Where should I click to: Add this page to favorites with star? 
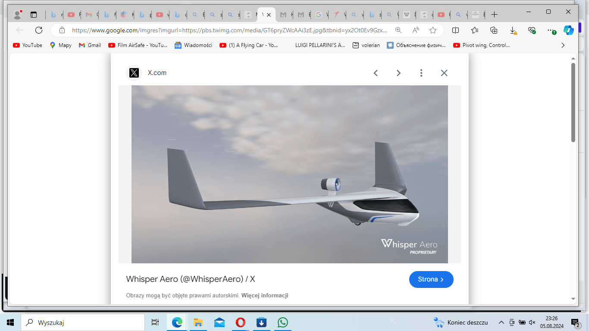click(x=433, y=30)
